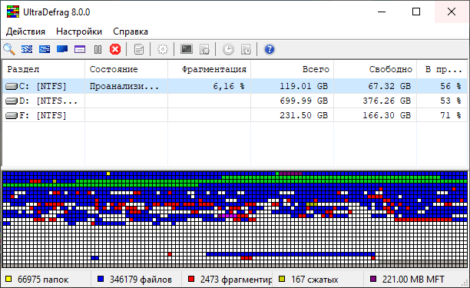The width and height of the screenshot is (470, 288).
Task: Click the 71 % free percentage cell
Action: (x=451, y=115)
